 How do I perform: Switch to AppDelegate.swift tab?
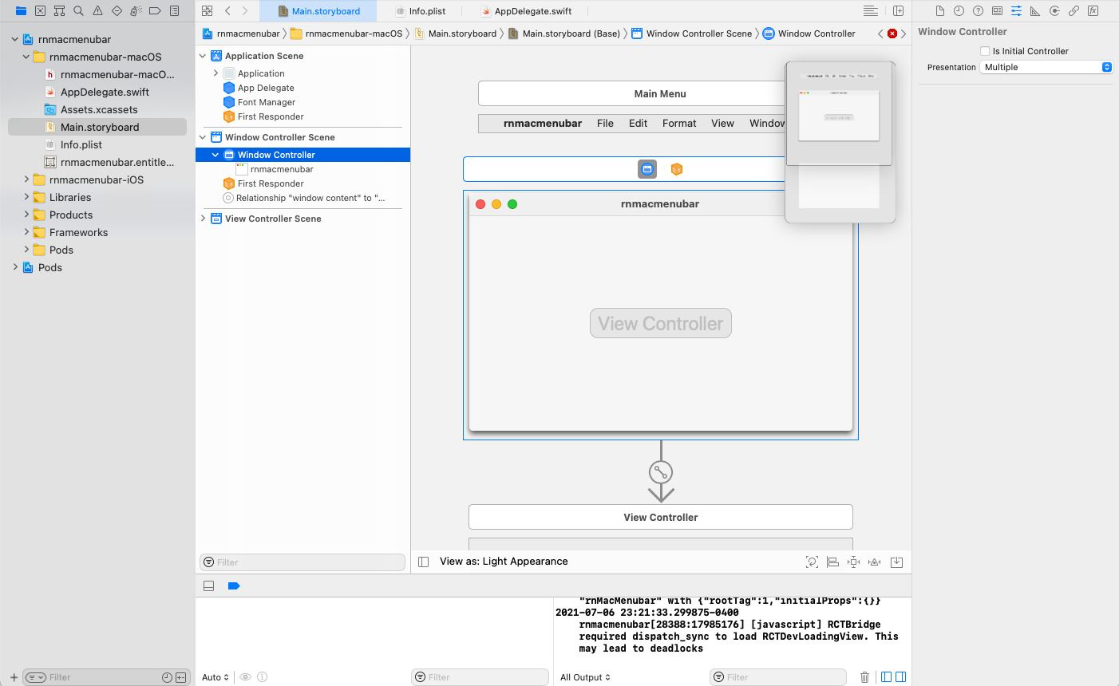[527, 11]
